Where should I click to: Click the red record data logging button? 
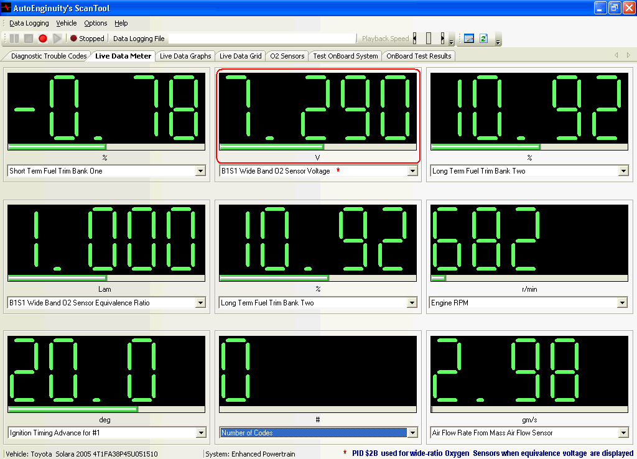[43, 39]
